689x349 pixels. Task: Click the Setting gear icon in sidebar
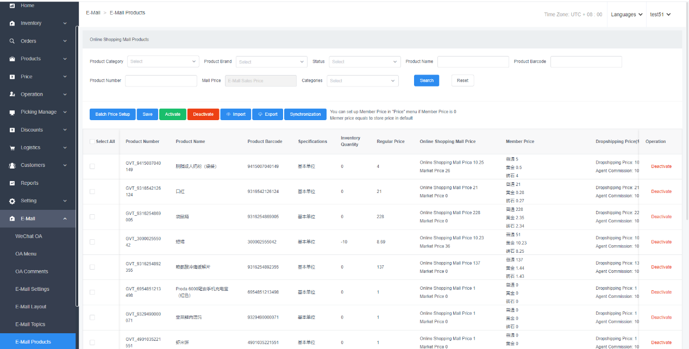click(12, 201)
